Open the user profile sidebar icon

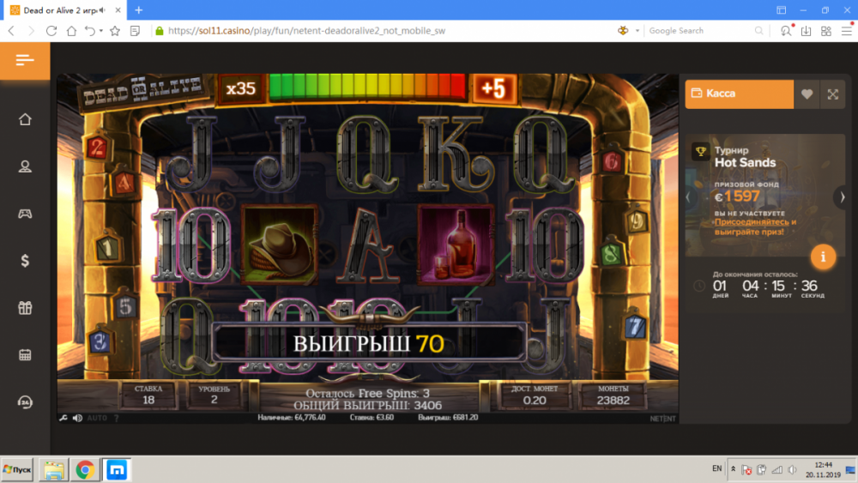(25, 166)
